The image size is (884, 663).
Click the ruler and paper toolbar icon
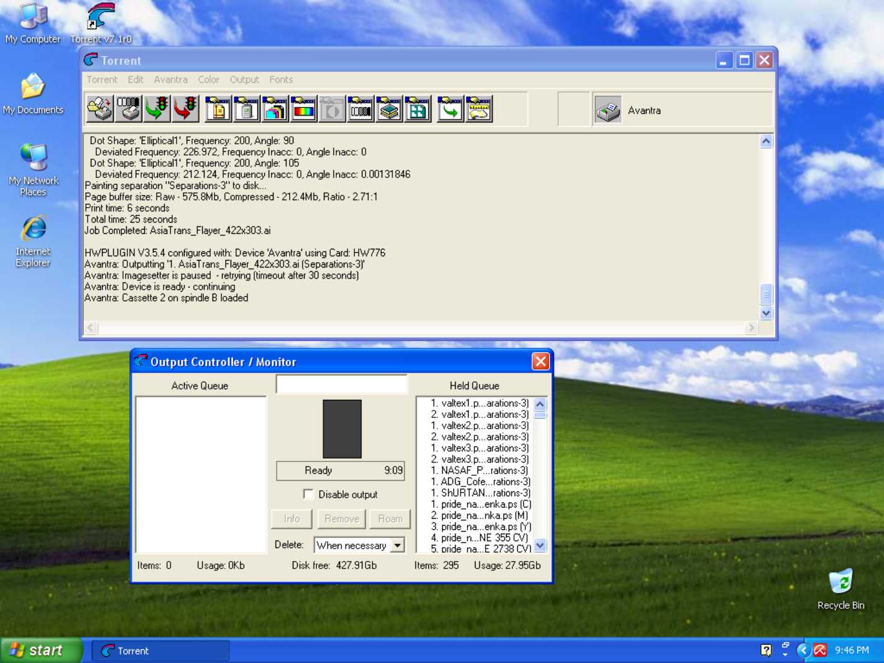click(x=479, y=109)
